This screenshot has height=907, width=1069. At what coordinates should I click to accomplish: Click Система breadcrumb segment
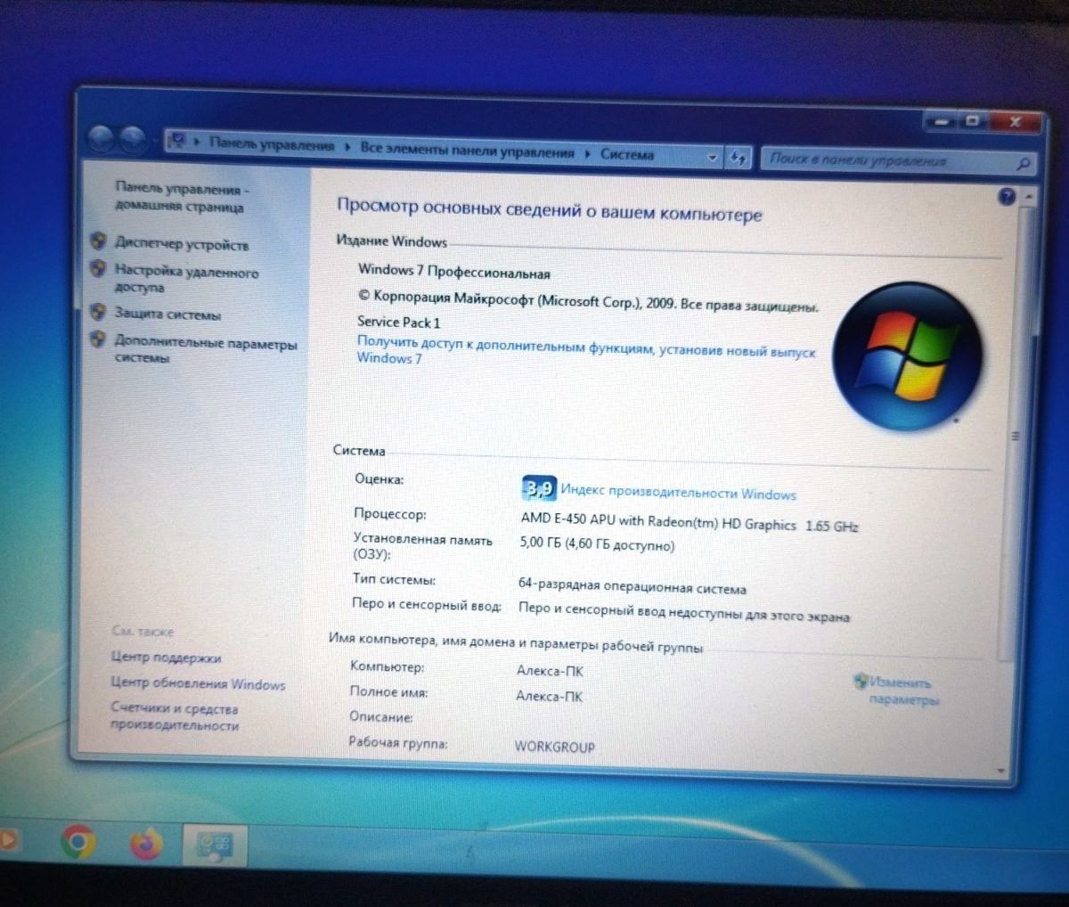point(626,154)
